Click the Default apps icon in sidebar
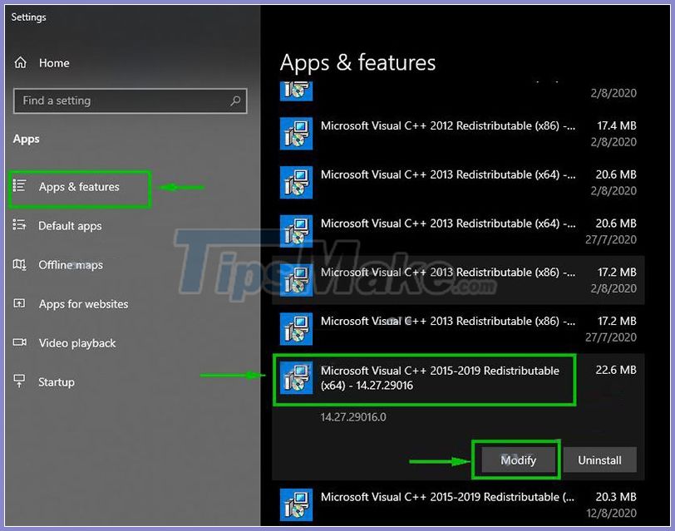Image resolution: width=675 pixels, height=531 pixels. pos(18,226)
